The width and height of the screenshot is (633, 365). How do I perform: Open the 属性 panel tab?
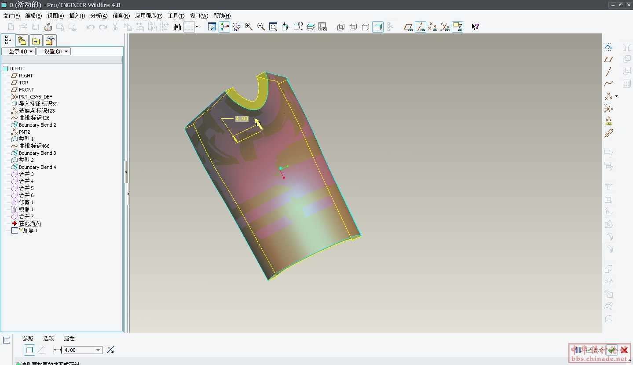point(69,338)
